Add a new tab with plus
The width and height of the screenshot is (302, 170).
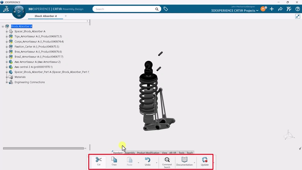(66, 16)
